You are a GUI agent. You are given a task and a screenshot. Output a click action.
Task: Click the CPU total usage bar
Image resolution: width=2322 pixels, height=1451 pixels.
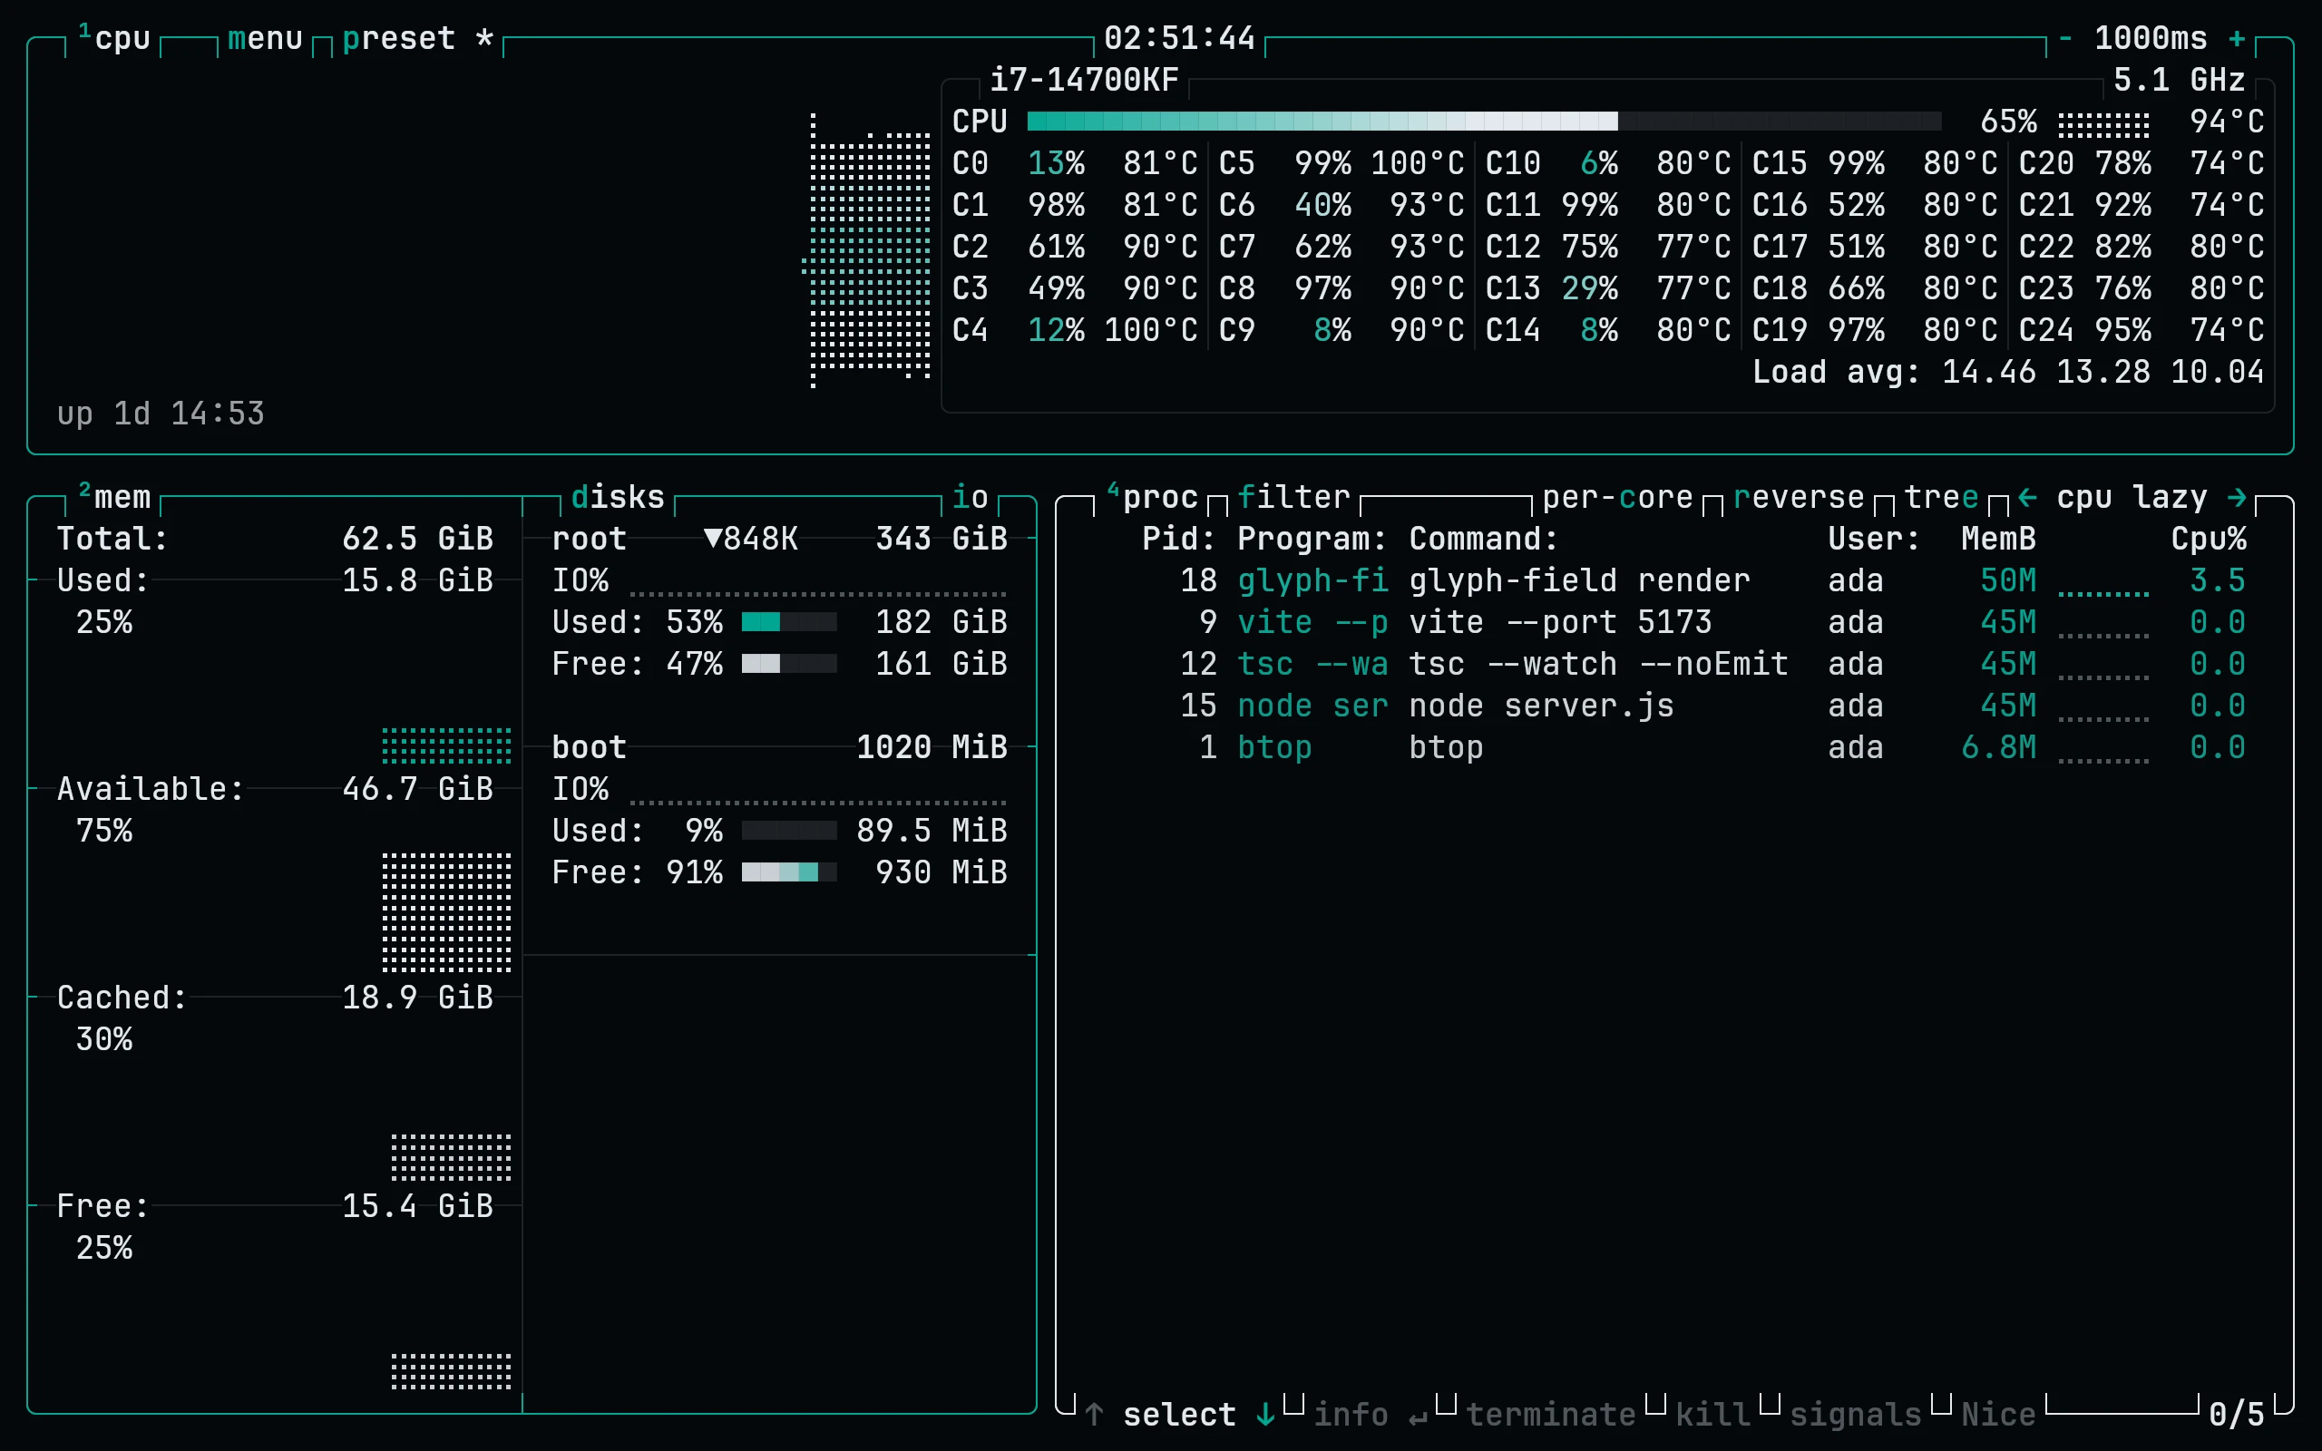[x=1484, y=121]
